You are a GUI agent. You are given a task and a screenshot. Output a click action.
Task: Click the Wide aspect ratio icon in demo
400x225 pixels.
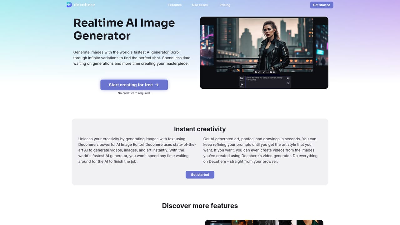[x=242, y=79]
